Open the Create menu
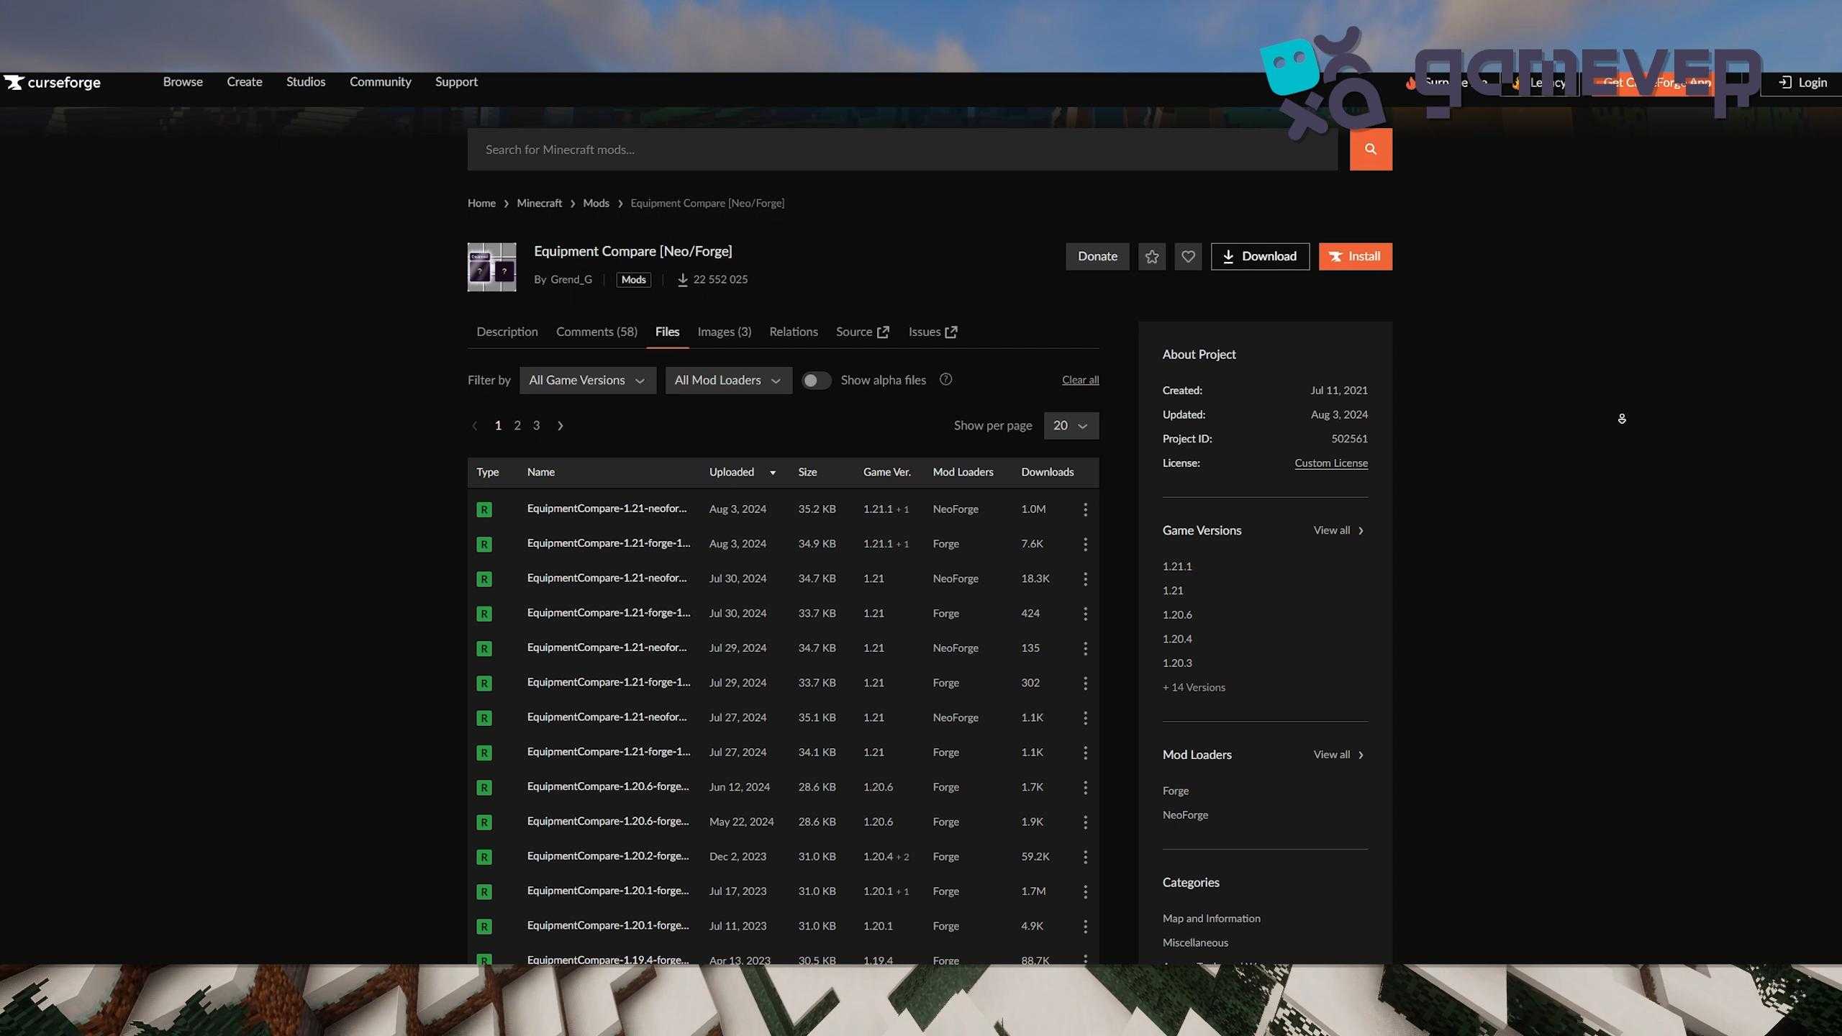The width and height of the screenshot is (1842, 1036). click(x=245, y=82)
